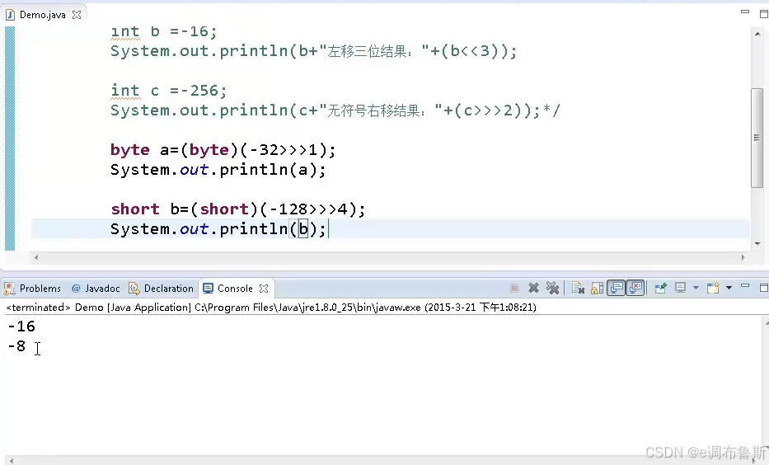Toggle Scroll Lock in console
Viewport: 769px width, 465px height.
pyautogui.click(x=598, y=289)
